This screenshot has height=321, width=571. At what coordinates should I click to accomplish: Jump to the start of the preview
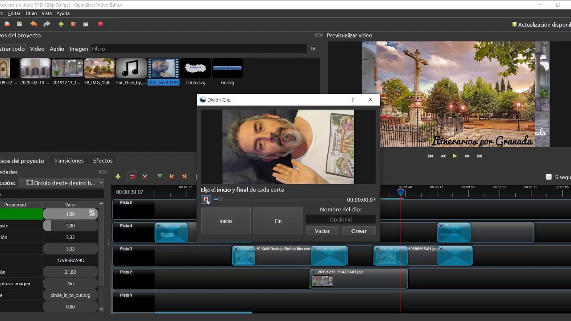click(x=430, y=156)
